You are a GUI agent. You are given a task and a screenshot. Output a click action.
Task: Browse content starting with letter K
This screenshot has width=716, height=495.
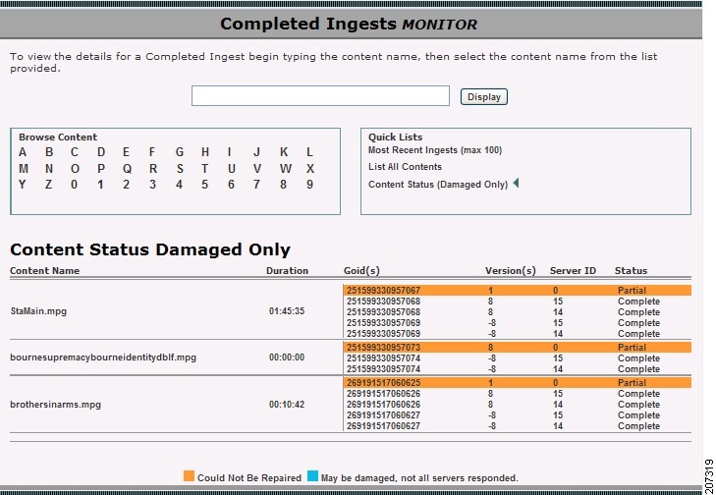(x=284, y=152)
